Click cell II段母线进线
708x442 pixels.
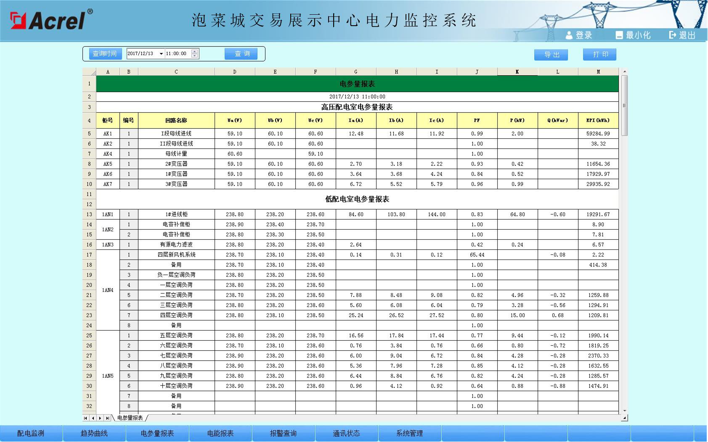(x=176, y=144)
